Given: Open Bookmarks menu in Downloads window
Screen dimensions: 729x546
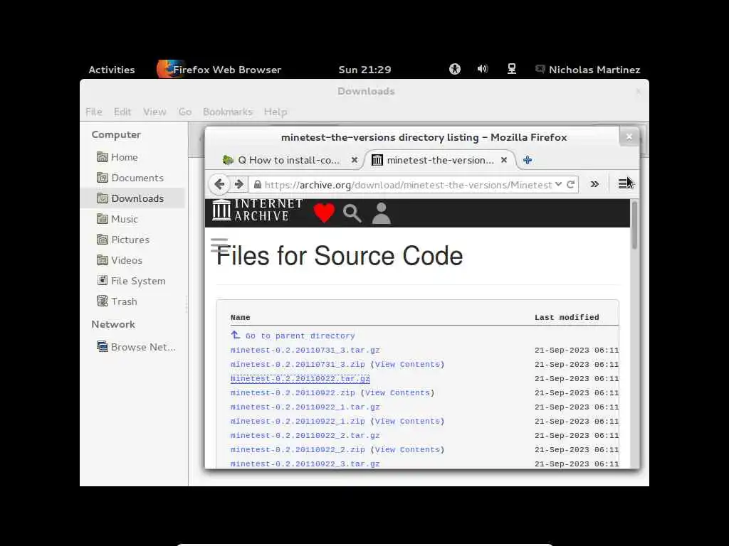Looking at the screenshot, I should [228, 112].
